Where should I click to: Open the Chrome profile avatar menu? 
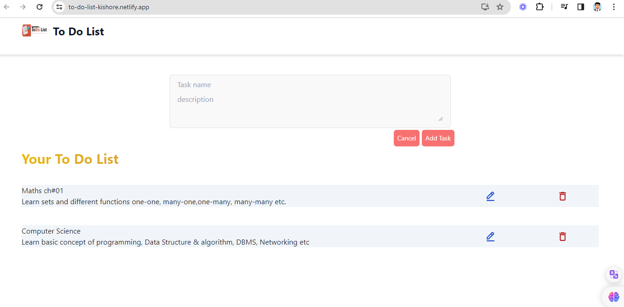597,7
